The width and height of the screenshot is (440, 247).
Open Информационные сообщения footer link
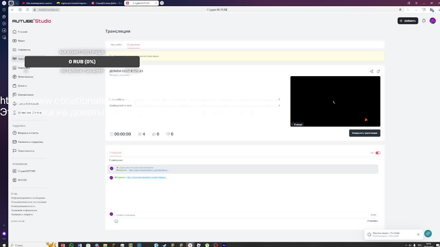click(x=28, y=198)
